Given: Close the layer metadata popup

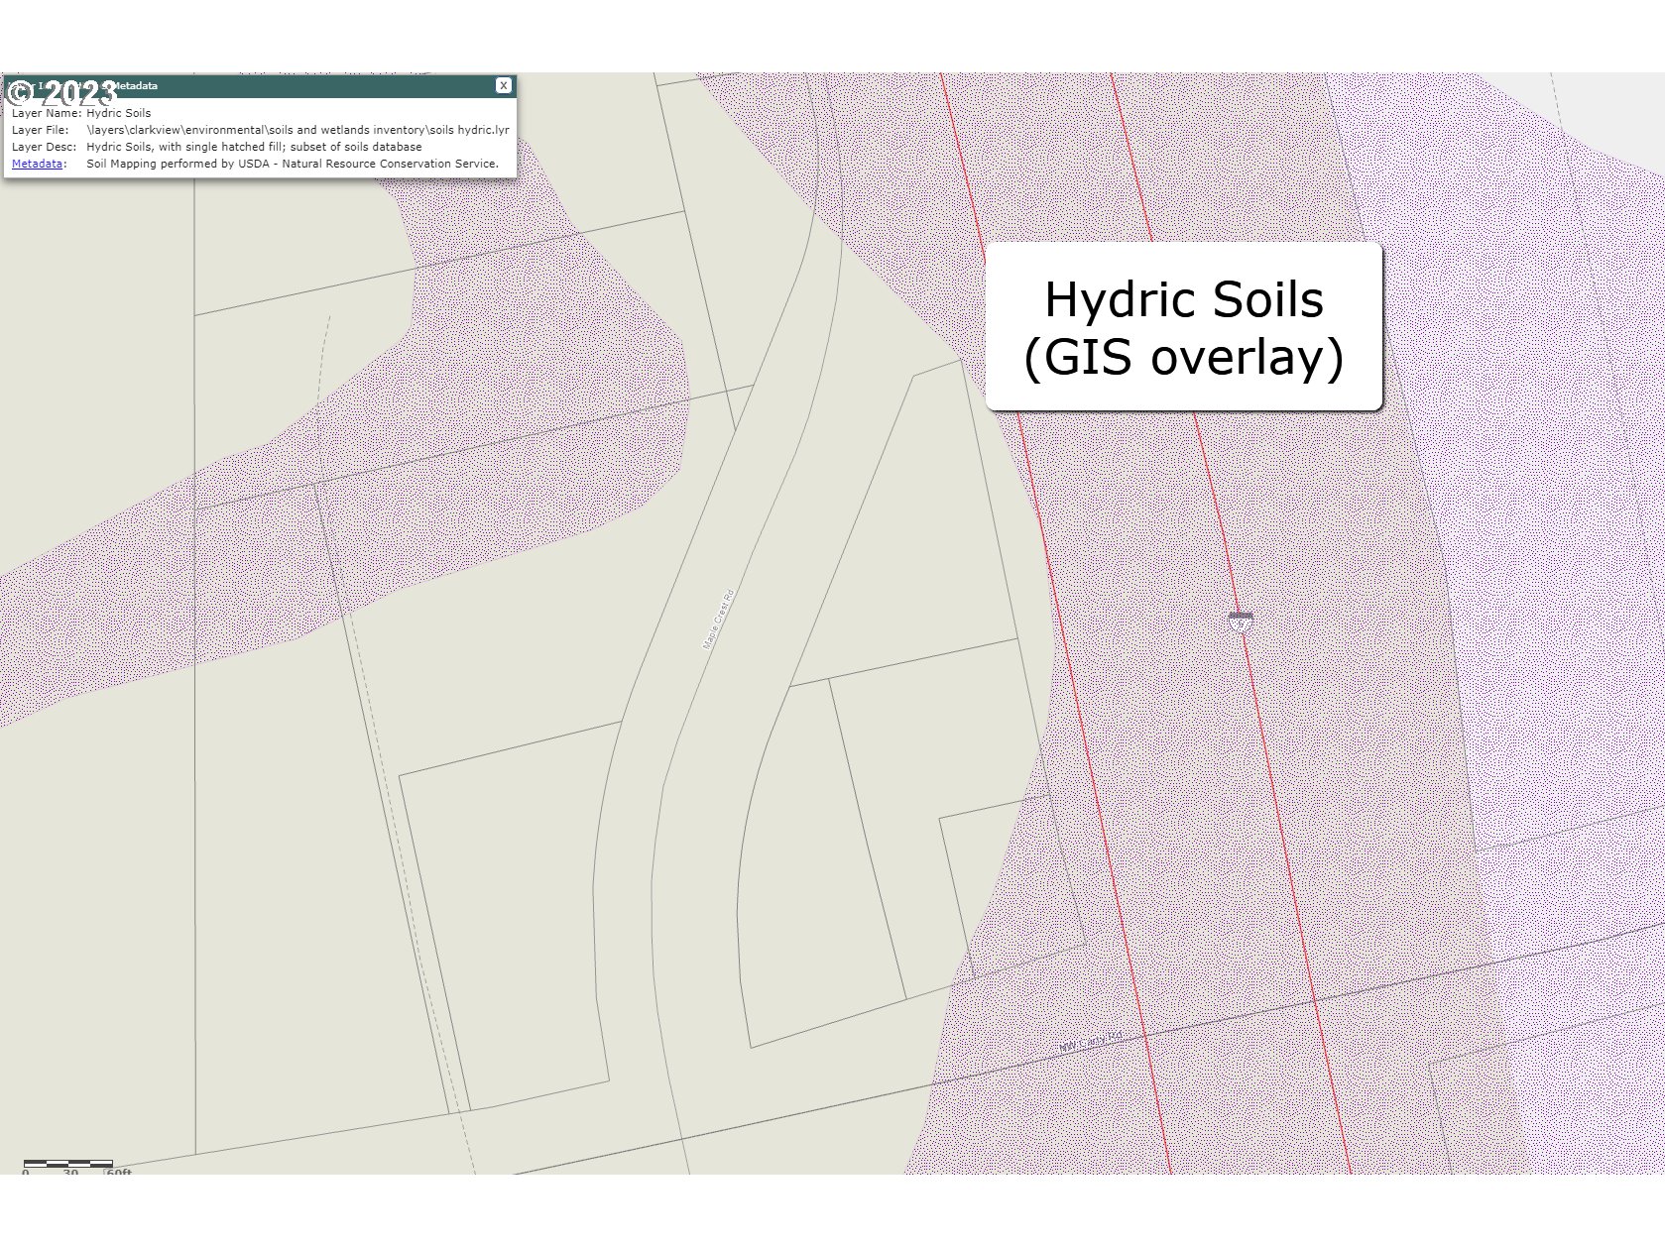Looking at the screenshot, I should click(x=504, y=86).
